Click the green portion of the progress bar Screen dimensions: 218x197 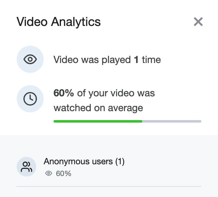point(98,121)
